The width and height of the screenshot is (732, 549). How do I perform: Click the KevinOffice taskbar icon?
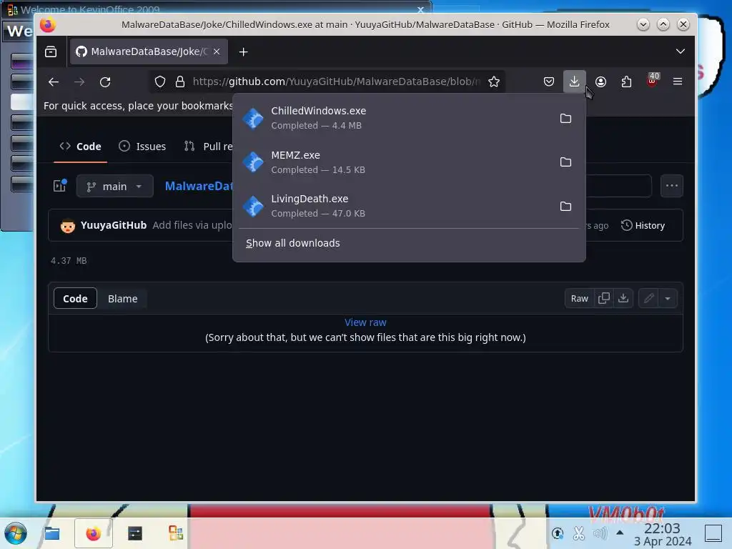coord(176,533)
